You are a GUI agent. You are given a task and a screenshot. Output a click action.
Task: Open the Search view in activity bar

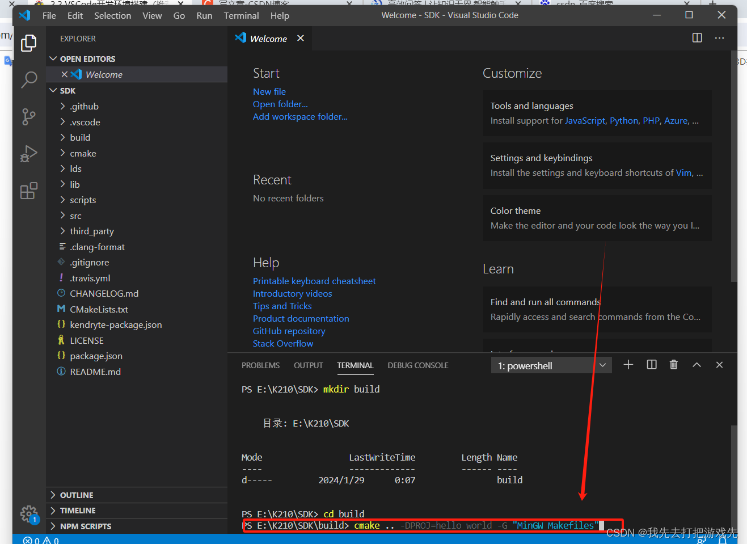[x=29, y=80]
